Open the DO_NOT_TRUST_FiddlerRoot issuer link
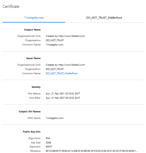Screen dimensions: 146x153 point(61,73)
